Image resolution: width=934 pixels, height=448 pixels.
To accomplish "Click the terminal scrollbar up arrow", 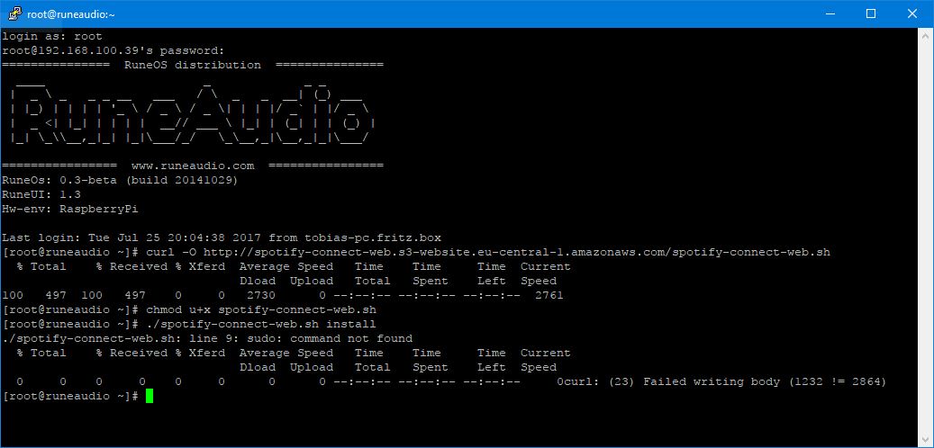I will click(926, 34).
